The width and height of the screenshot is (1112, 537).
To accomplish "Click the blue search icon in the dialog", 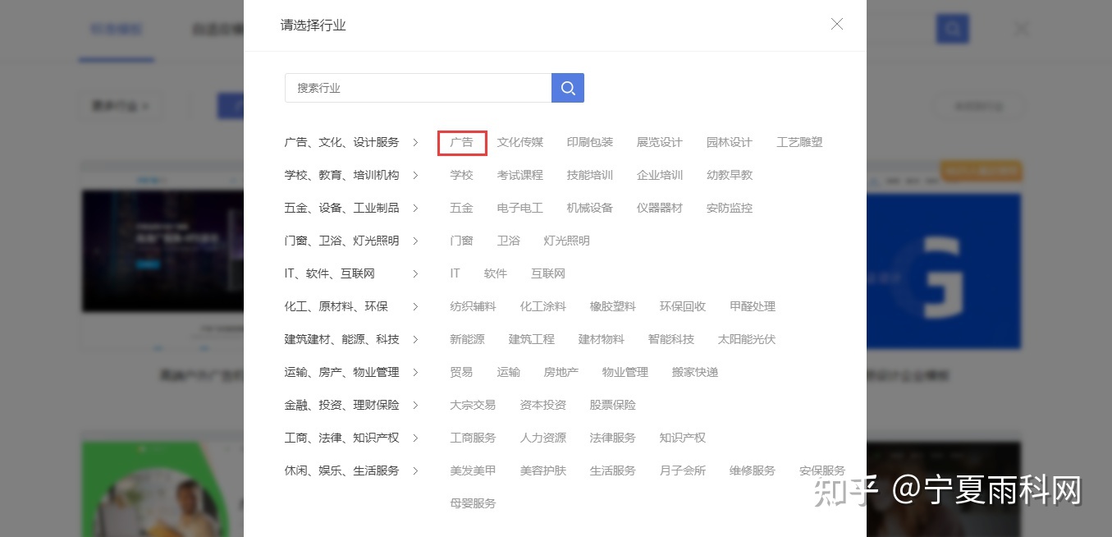I will tap(567, 87).
